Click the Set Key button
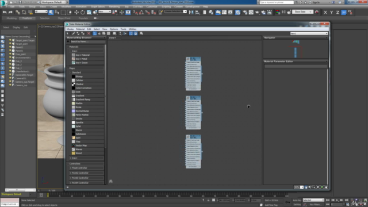This screenshot has width=368, height=207. pyautogui.click(x=297, y=205)
